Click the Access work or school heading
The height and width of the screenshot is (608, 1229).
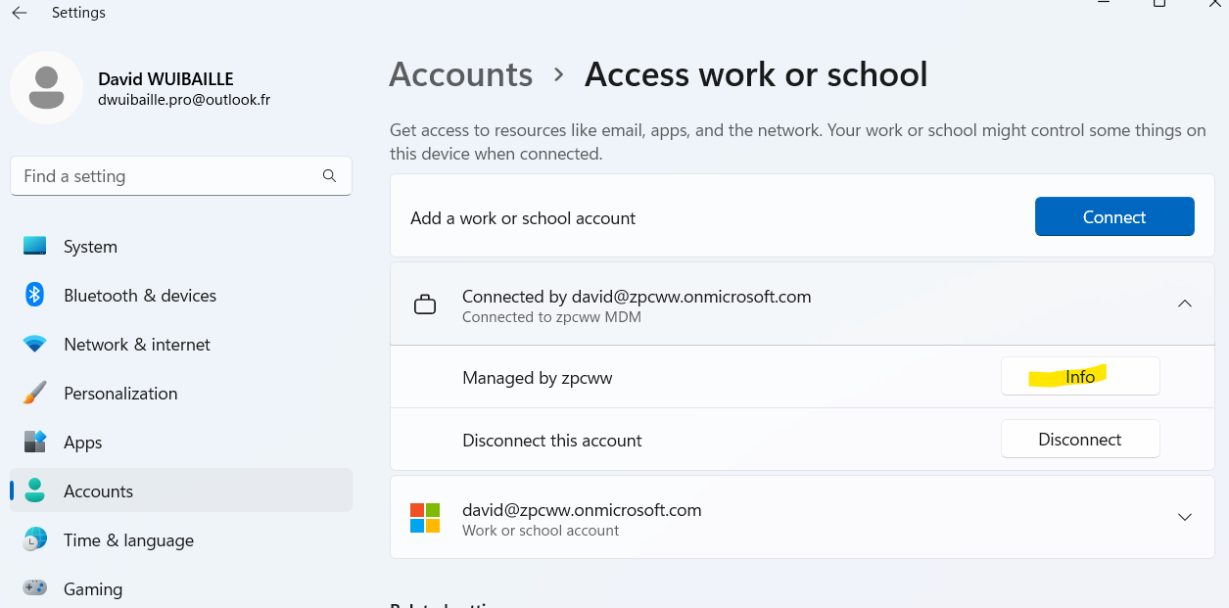tap(756, 75)
